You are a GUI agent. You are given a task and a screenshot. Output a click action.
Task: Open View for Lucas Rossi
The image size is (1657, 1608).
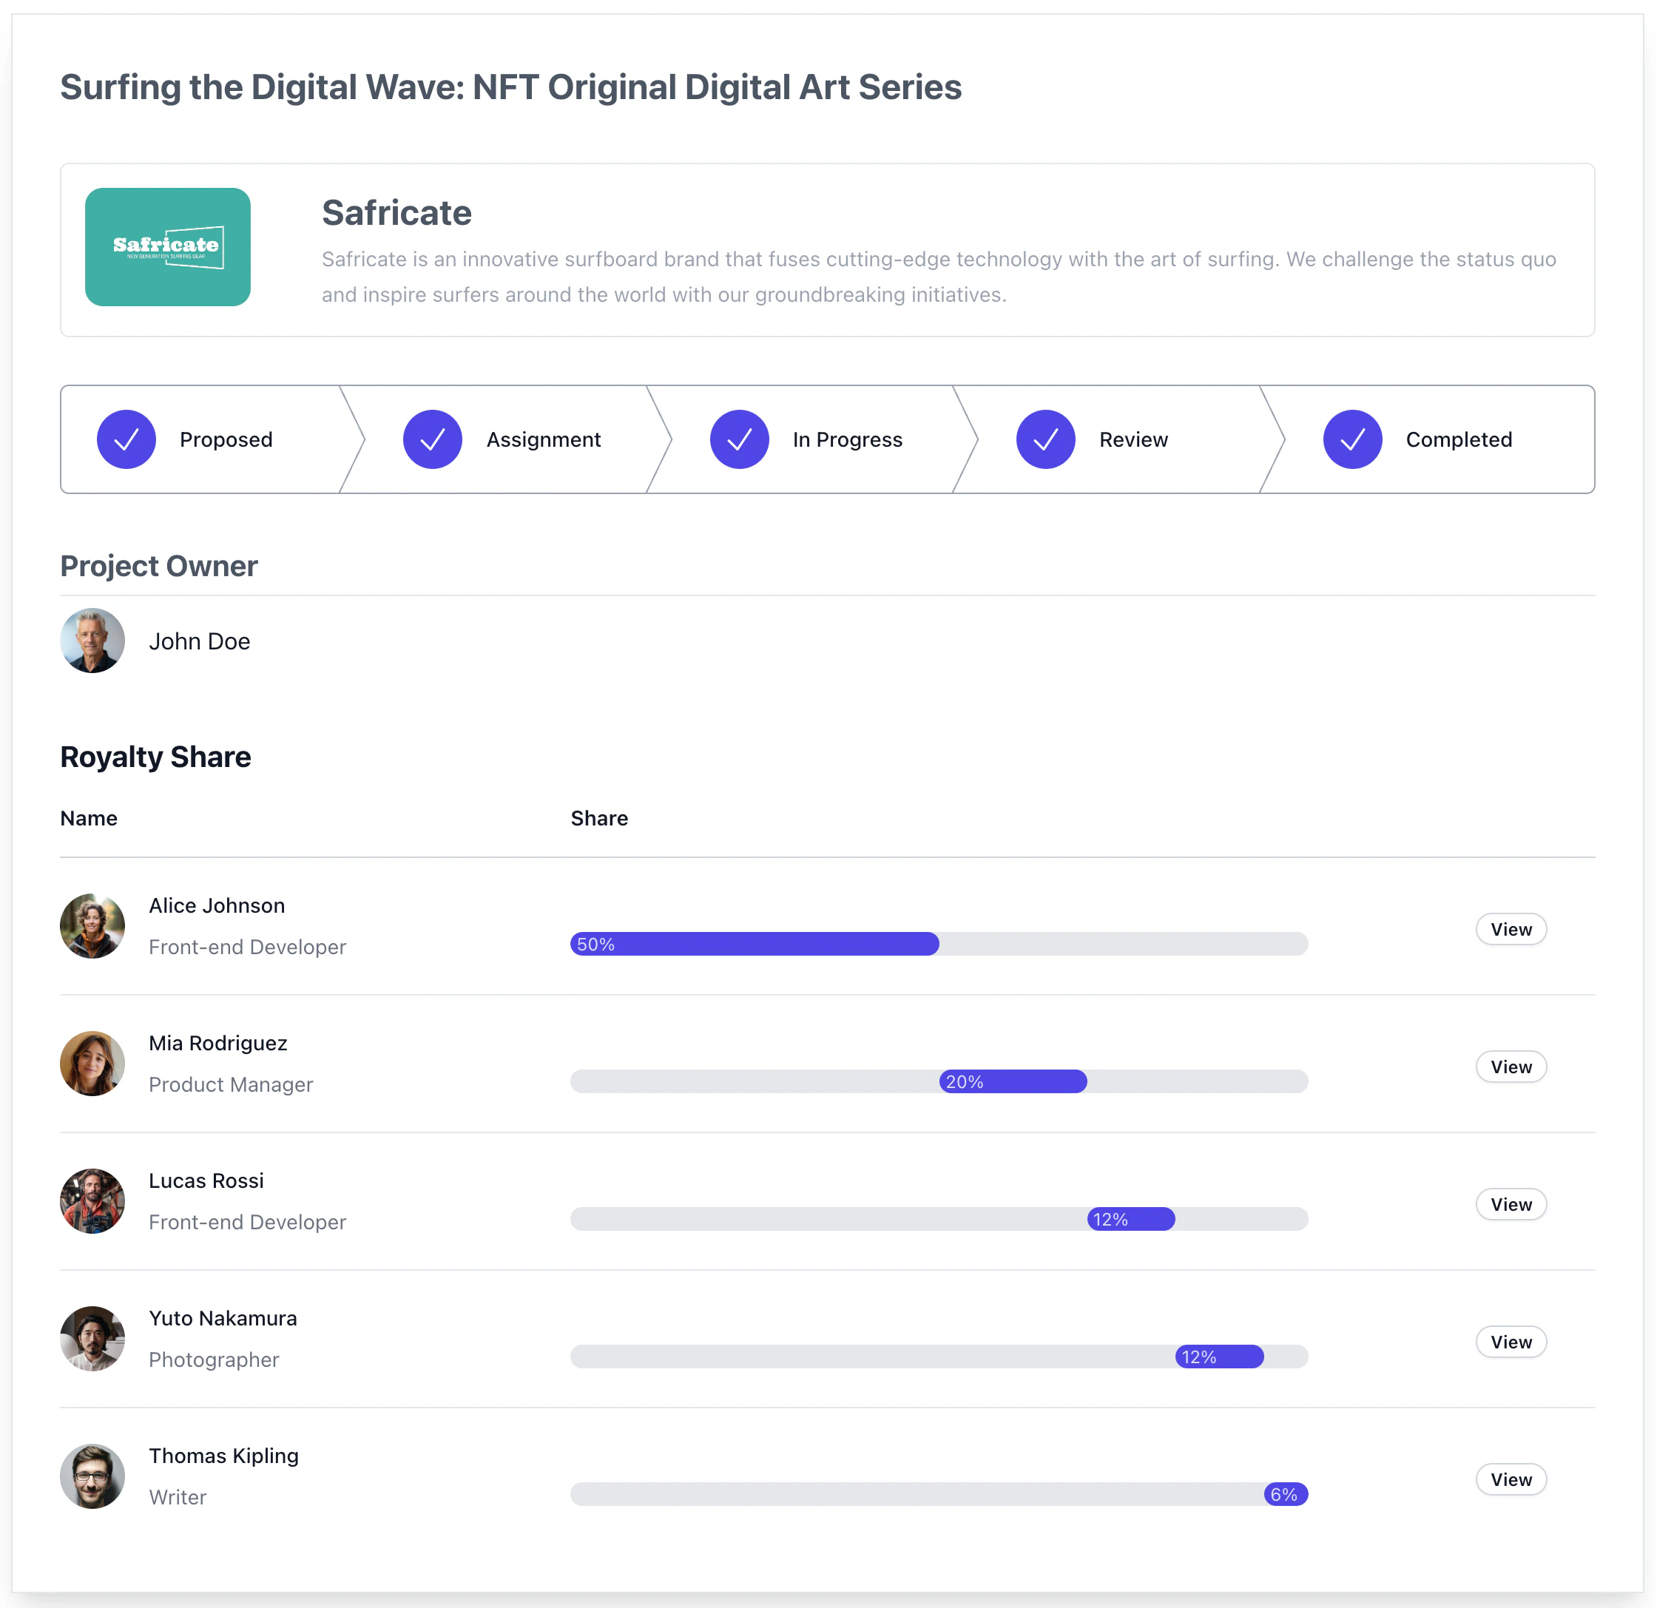pos(1510,1204)
